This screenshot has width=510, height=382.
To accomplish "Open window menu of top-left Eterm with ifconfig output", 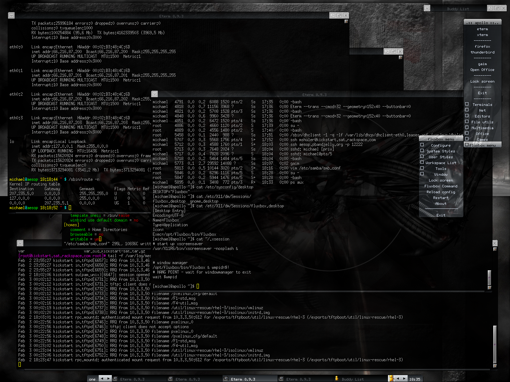I will point(11,15).
